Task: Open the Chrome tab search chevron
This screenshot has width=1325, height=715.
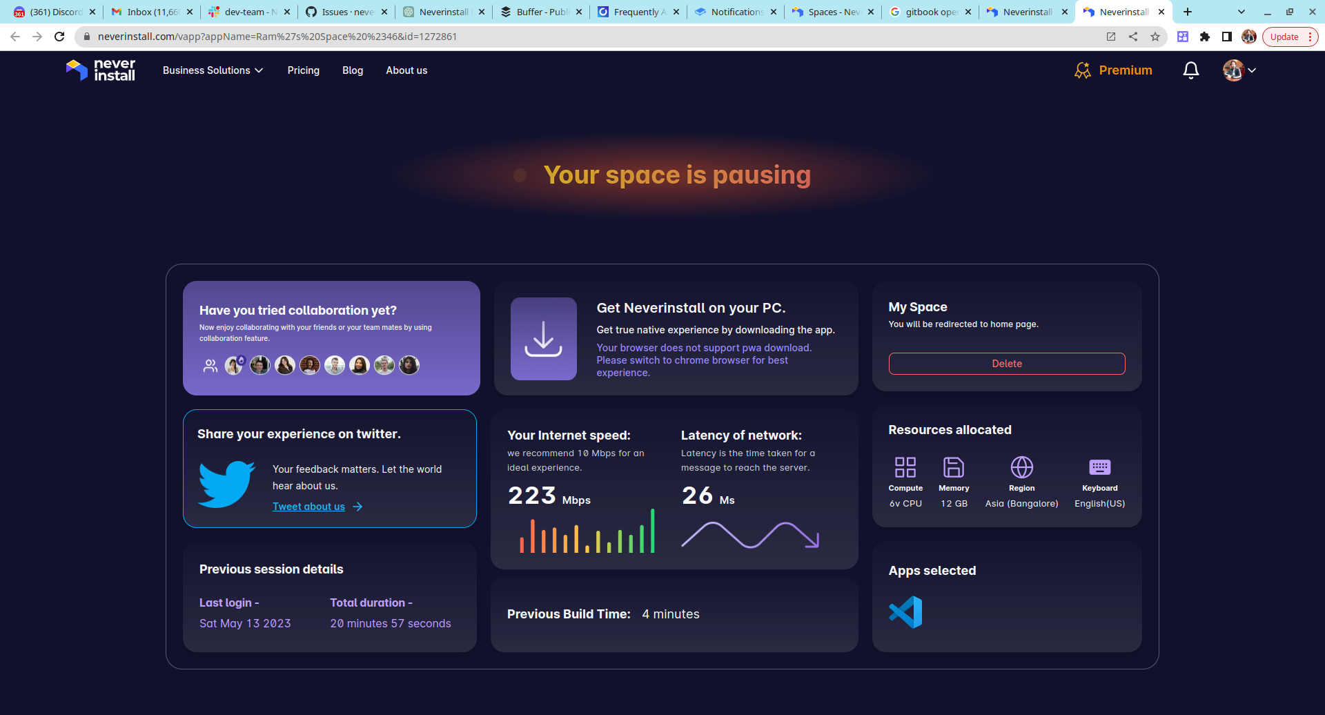Action: pyautogui.click(x=1241, y=12)
